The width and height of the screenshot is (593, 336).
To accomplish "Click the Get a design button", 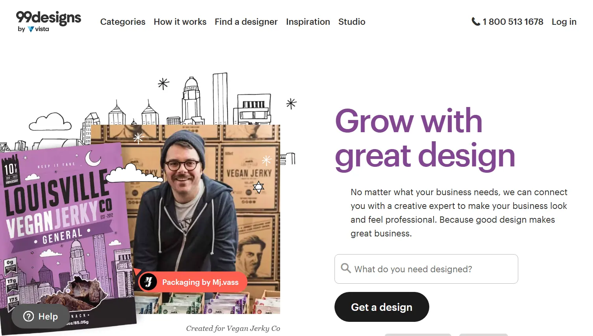I will pyautogui.click(x=382, y=307).
